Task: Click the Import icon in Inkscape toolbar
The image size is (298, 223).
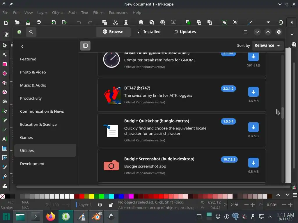Action: (54, 22)
